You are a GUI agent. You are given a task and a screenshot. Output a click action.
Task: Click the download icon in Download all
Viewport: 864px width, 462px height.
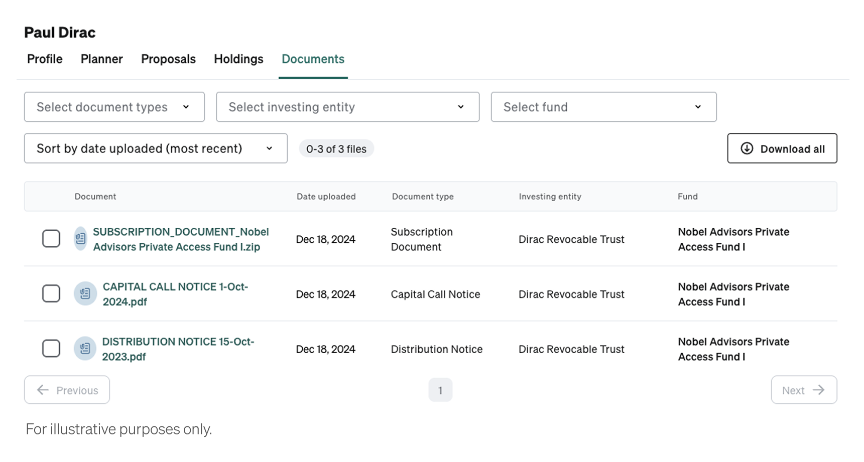pyautogui.click(x=747, y=148)
